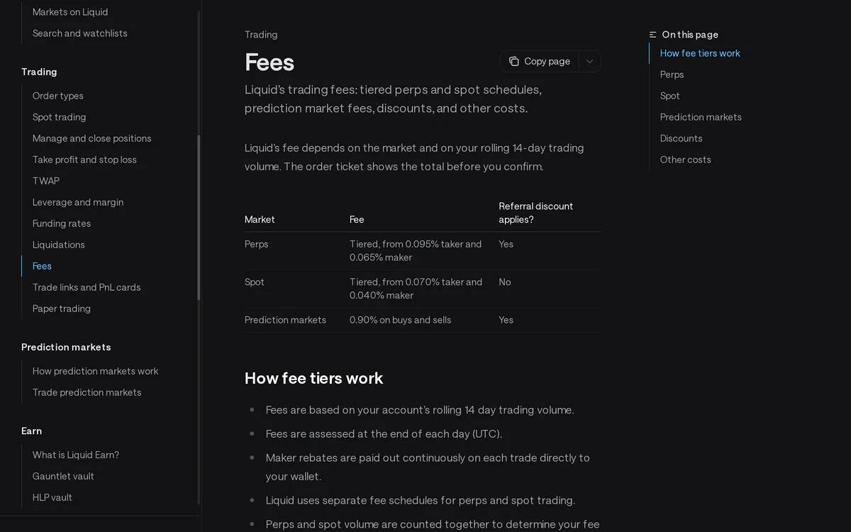Go to Search and watchlists page

[80, 33]
